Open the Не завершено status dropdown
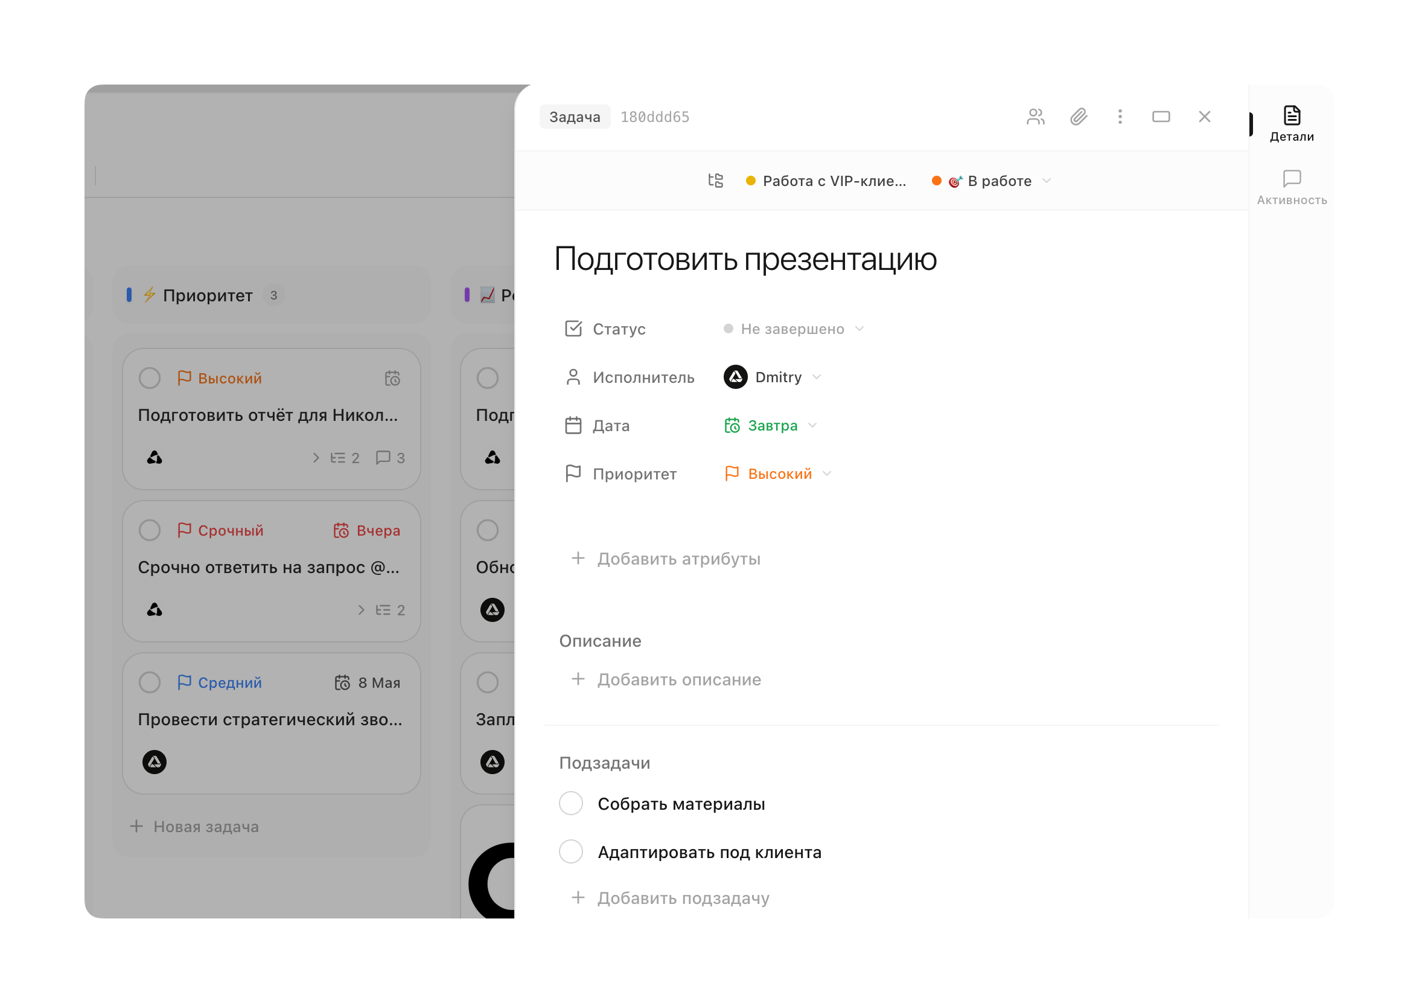The image size is (1419, 1003). coord(794,329)
